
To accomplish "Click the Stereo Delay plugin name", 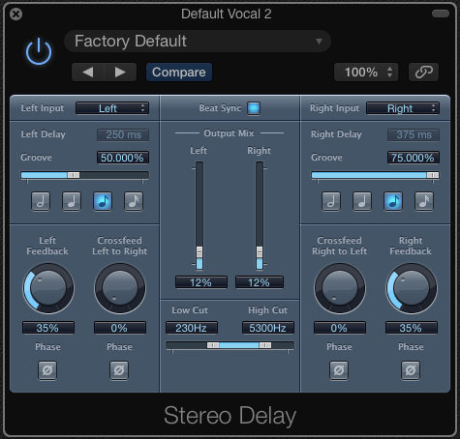I will pyautogui.click(x=230, y=416).
